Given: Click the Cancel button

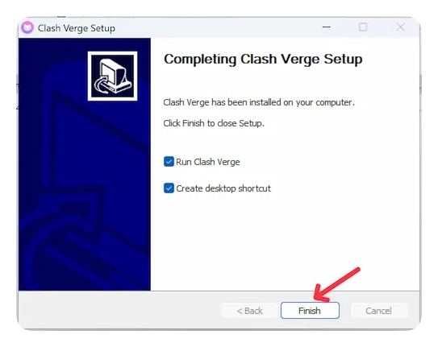Looking at the screenshot, I should point(379,311).
